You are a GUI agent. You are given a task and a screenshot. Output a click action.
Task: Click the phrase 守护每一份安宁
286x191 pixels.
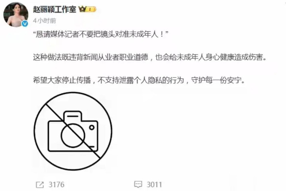pos(218,80)
